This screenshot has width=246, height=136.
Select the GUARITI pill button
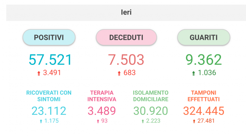coord(204,38)
